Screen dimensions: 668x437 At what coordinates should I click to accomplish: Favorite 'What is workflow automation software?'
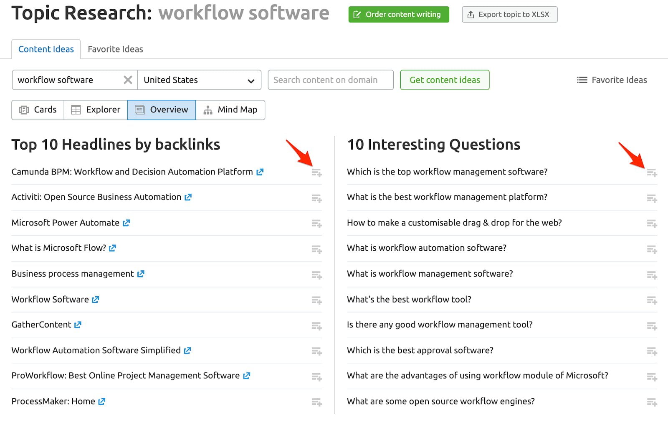click(652, 249)
